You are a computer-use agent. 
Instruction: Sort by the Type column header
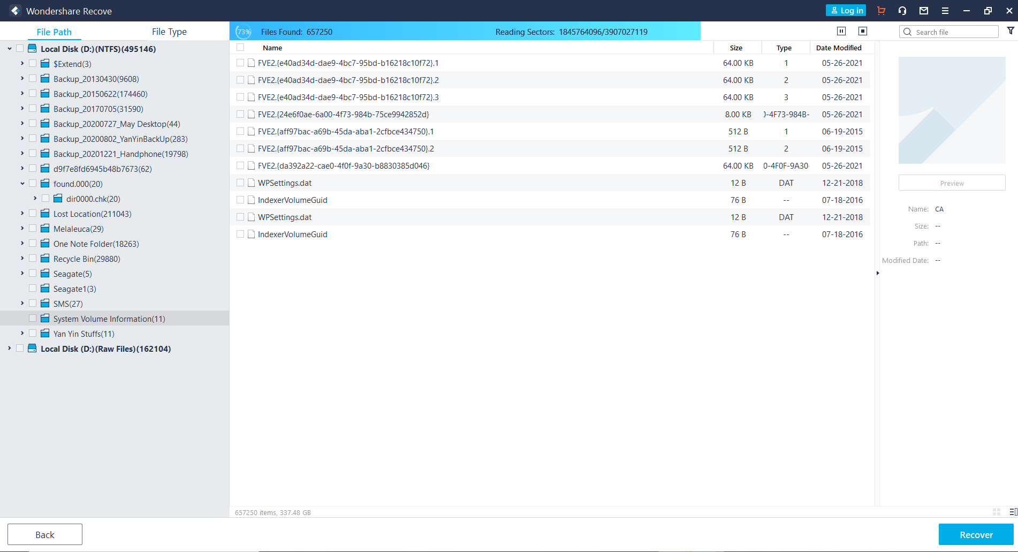[x=784, y=48]
